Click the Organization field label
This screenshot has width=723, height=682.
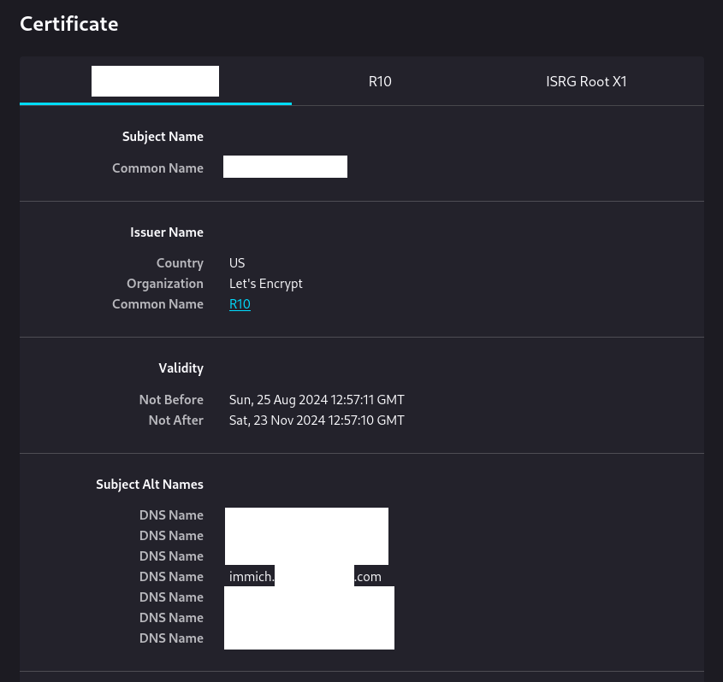[165, 284]
